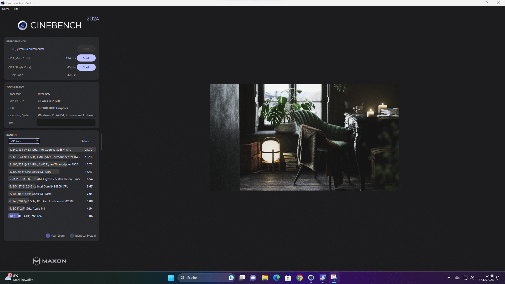Screen dimensions: 505x284
Task: Click the Info text field
Action: [66, 123]
